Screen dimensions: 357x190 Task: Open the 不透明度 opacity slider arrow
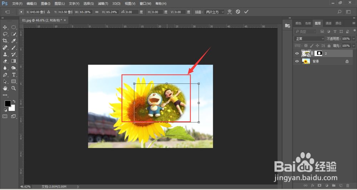[x=353, y=38]
